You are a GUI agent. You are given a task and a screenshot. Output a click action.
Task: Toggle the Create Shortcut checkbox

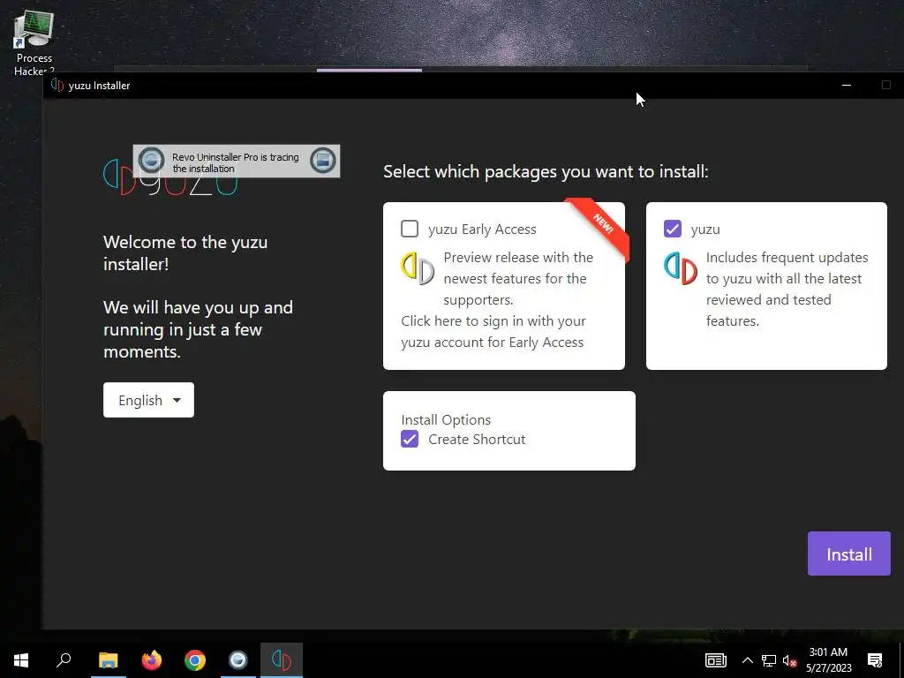point(410,440)
